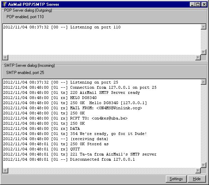This screenshot has height=185, width=209.
Task: Select 'RCPT TO: <on4kes@uba.be>' log line
Action: [x=65, y=118]
